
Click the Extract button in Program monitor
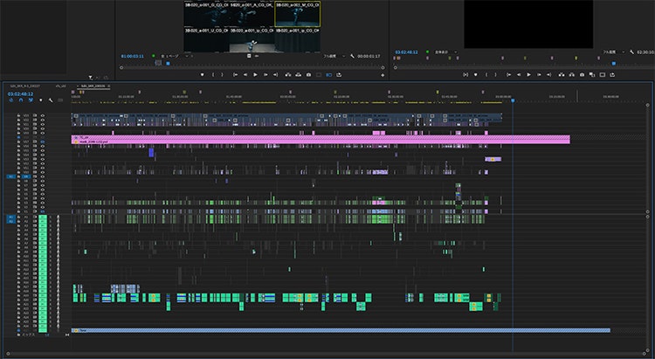pos(571,75)
